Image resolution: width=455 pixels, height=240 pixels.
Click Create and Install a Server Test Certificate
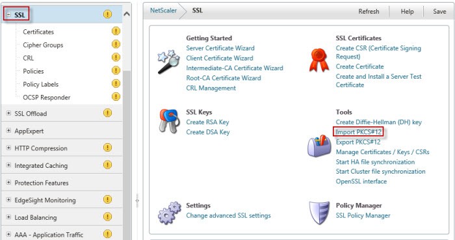click(x=378, y=81)
